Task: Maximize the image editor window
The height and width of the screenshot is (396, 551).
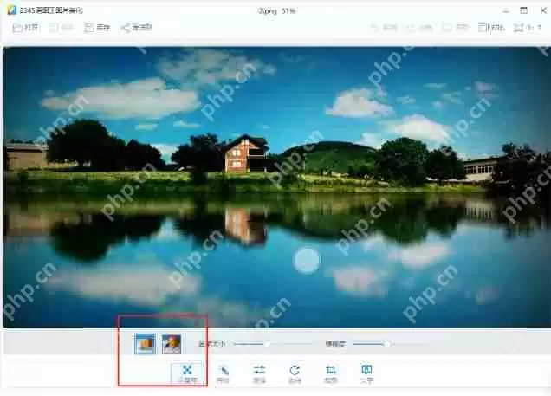Action: point(524,10)
